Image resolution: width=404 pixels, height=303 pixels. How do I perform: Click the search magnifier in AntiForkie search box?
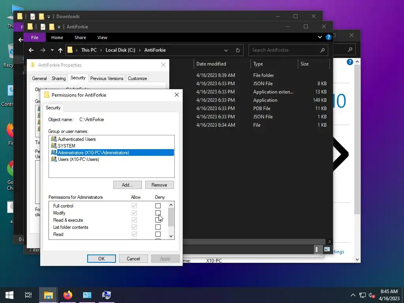pyautogui.click(x=322, y=50)
